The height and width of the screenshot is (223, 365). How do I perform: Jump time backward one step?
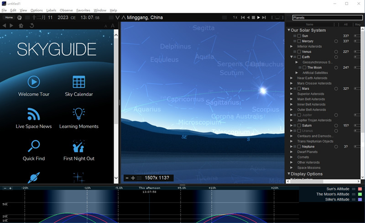[243, 17]
